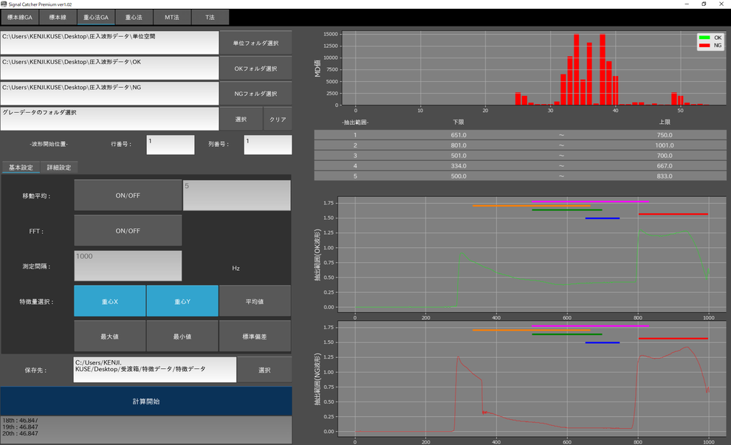Viewport: 731px width, 445px height.
Task: Enable the 標準偏差 feature
Action: point(255,337)
